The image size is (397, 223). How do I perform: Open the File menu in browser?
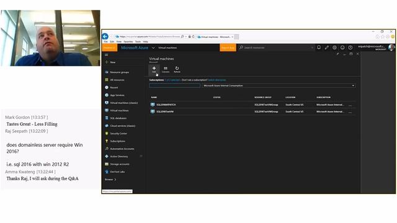(106, 42)
